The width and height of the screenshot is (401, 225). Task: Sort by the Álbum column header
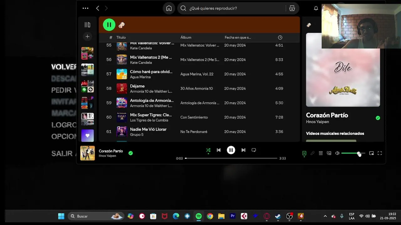coord(186,37)
